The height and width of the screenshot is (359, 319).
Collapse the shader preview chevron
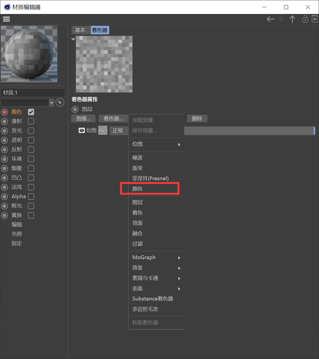click(x=73, y=39)
